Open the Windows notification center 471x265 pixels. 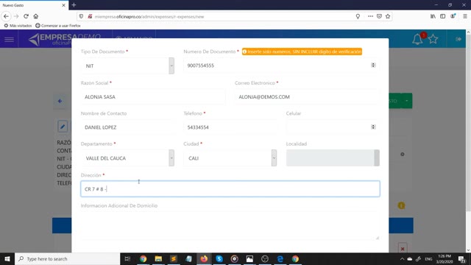pyautogui.click(x=462, y=258)
